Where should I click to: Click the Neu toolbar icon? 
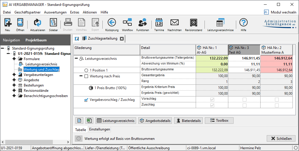point(8,23)
